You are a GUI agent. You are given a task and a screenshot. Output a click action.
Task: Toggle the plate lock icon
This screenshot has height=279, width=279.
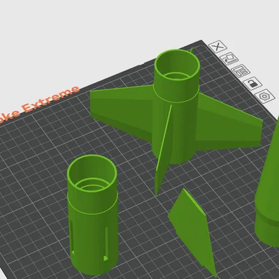click(252, 83)
